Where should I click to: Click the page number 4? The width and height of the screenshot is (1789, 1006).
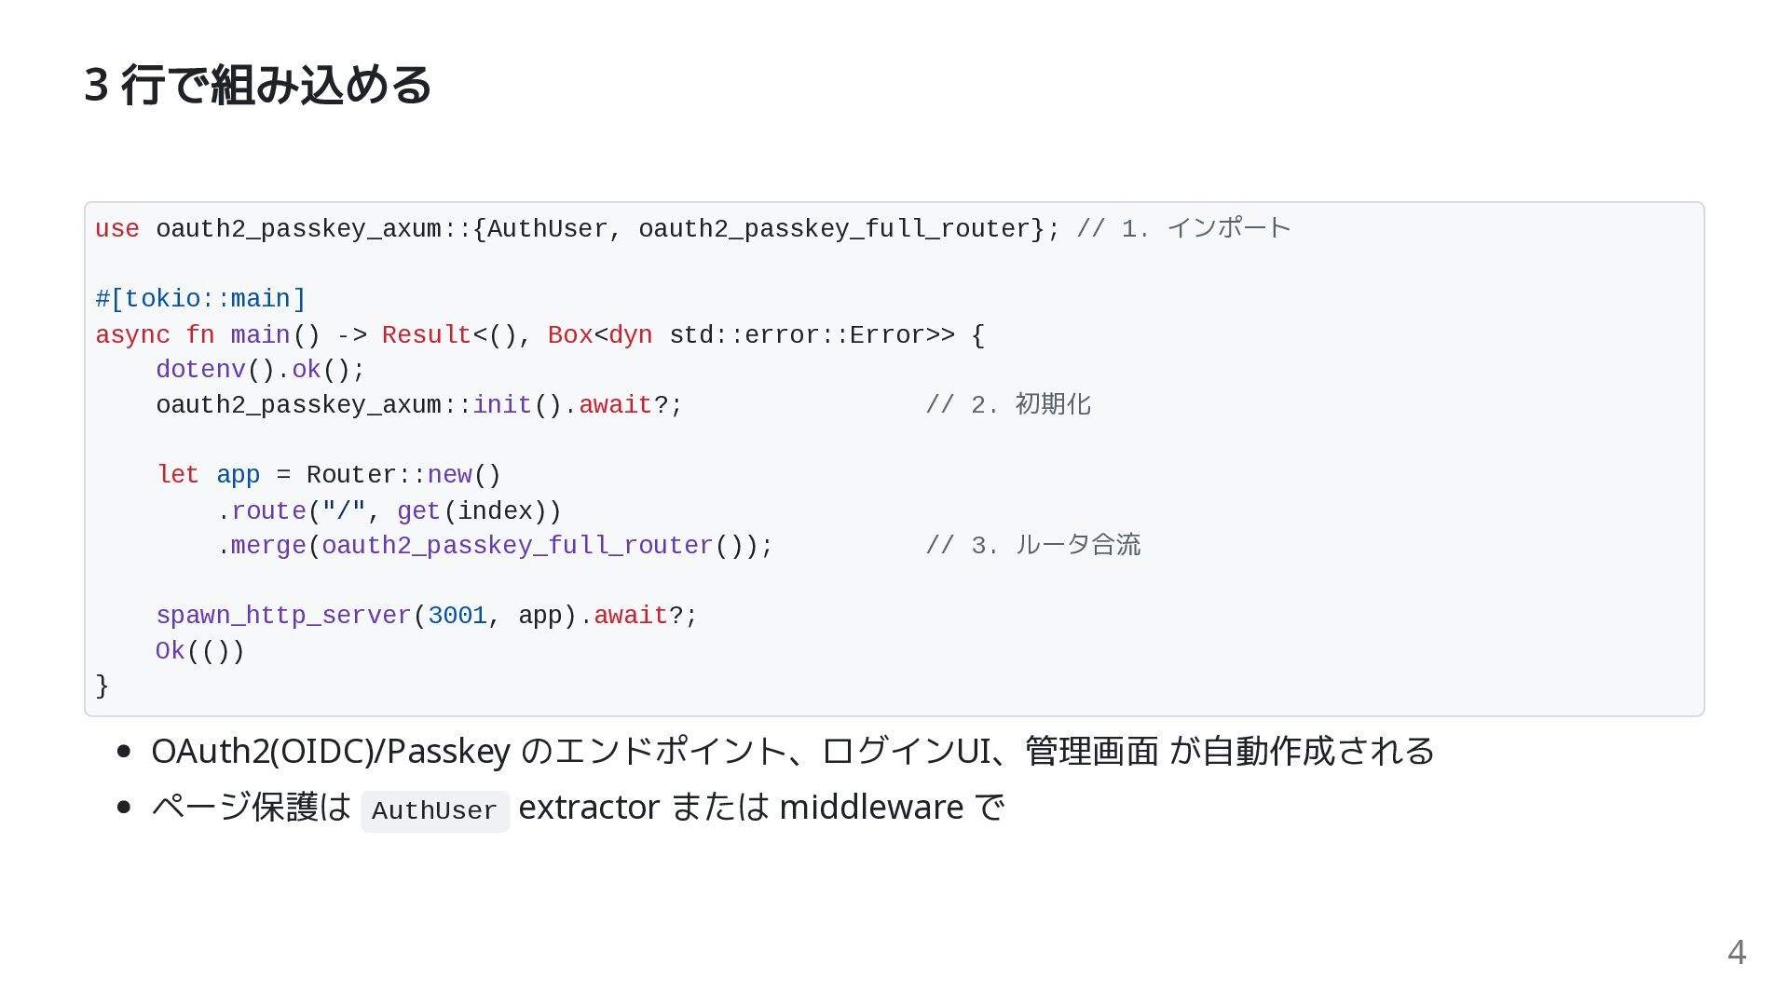point(1736,952)
